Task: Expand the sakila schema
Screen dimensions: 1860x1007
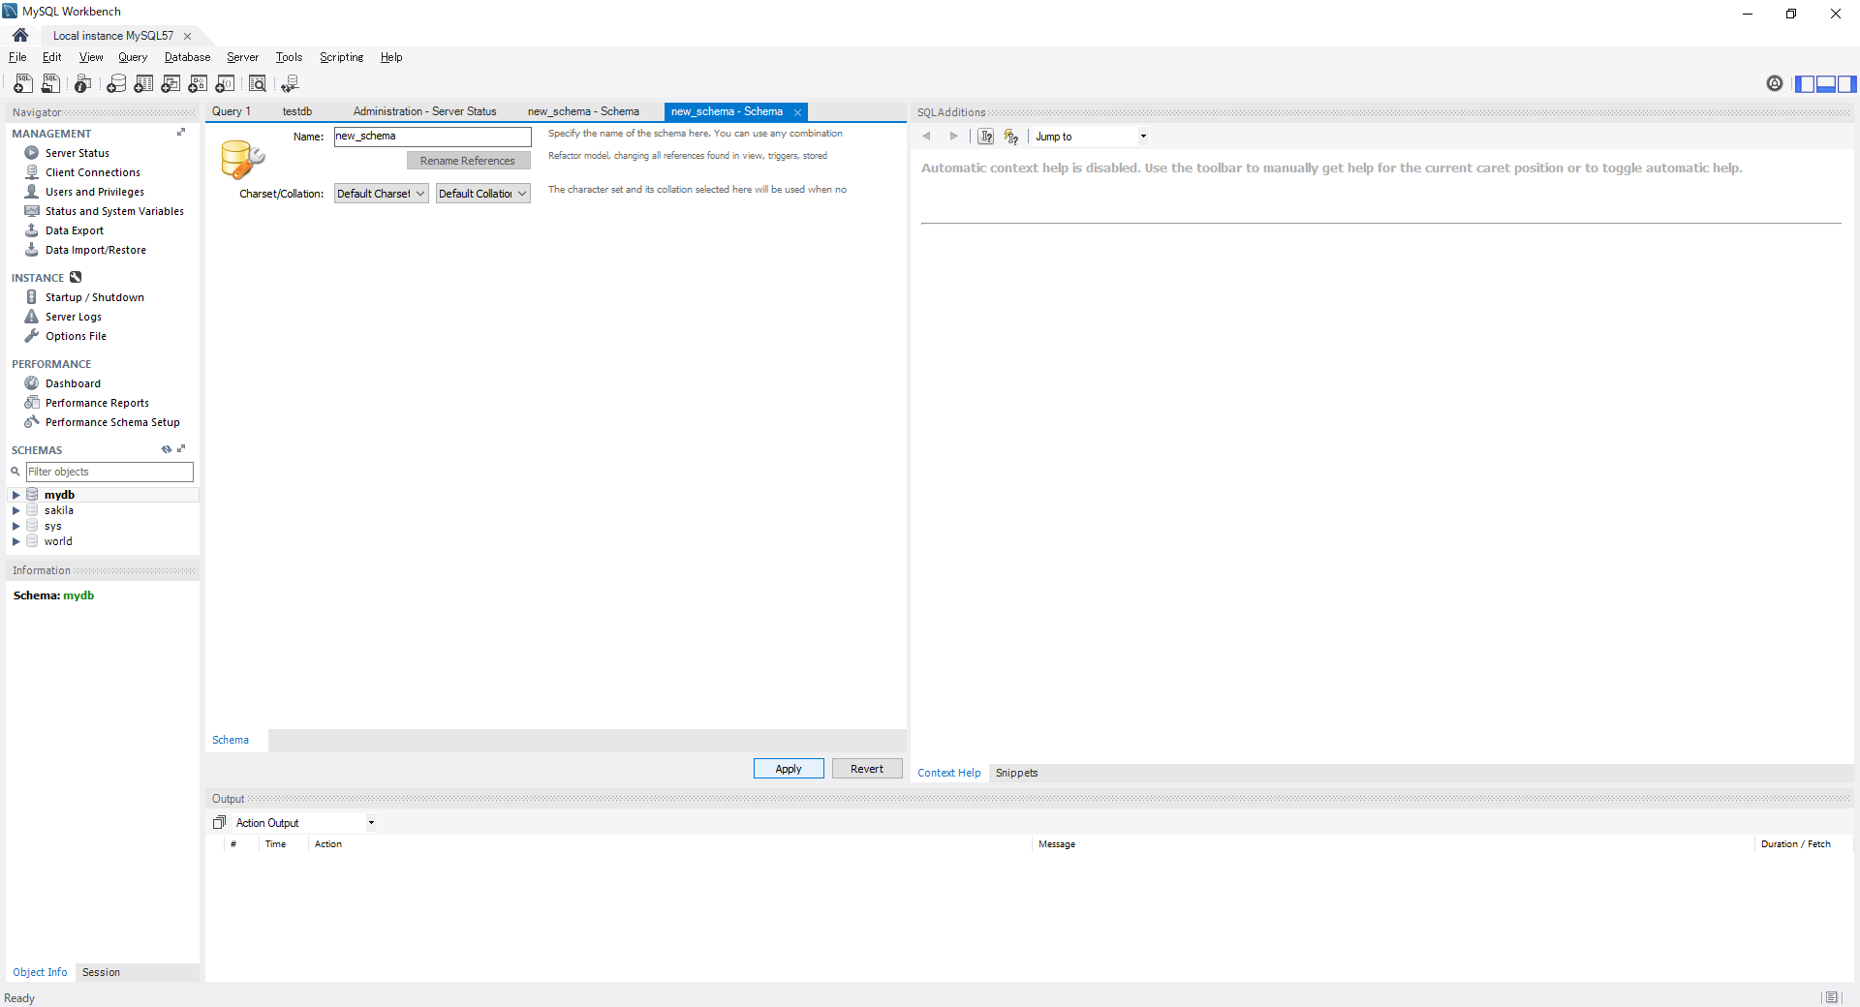Action: 15,510
